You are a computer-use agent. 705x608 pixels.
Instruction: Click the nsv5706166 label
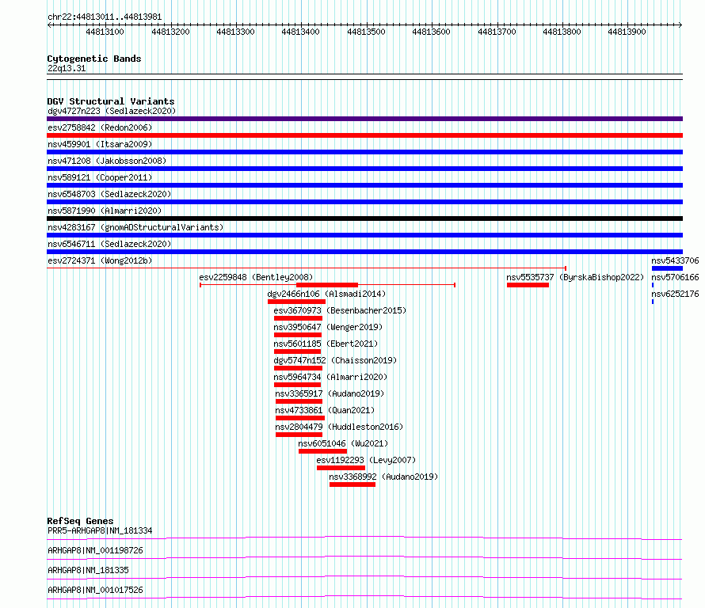click(675, 277)
